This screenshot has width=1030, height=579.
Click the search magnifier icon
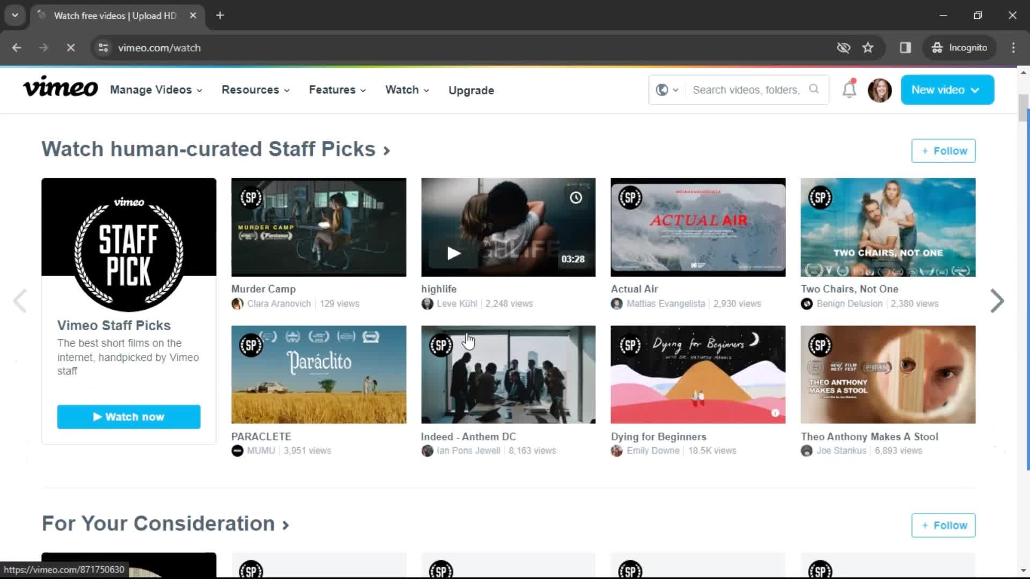[x=814, y=90]
